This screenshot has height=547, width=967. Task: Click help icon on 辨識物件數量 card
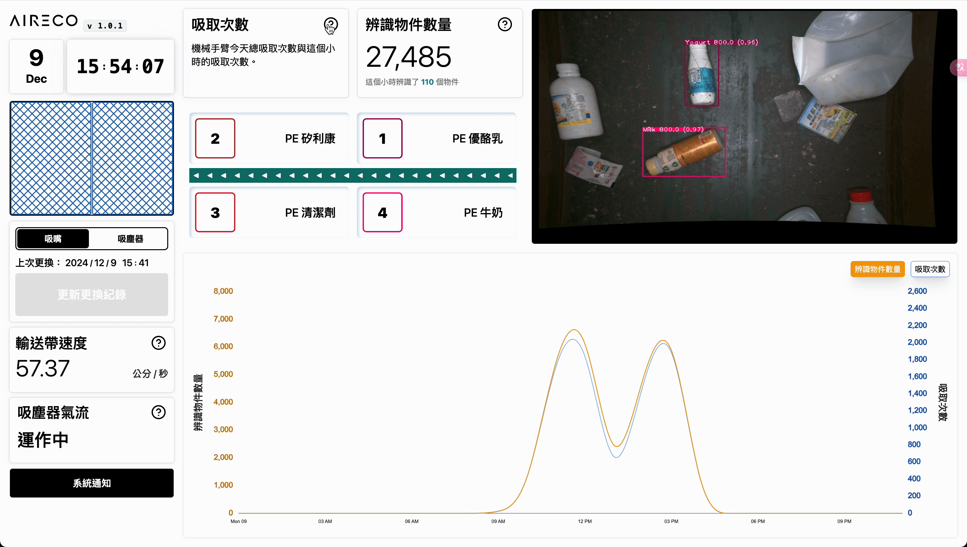coord(505,25)
